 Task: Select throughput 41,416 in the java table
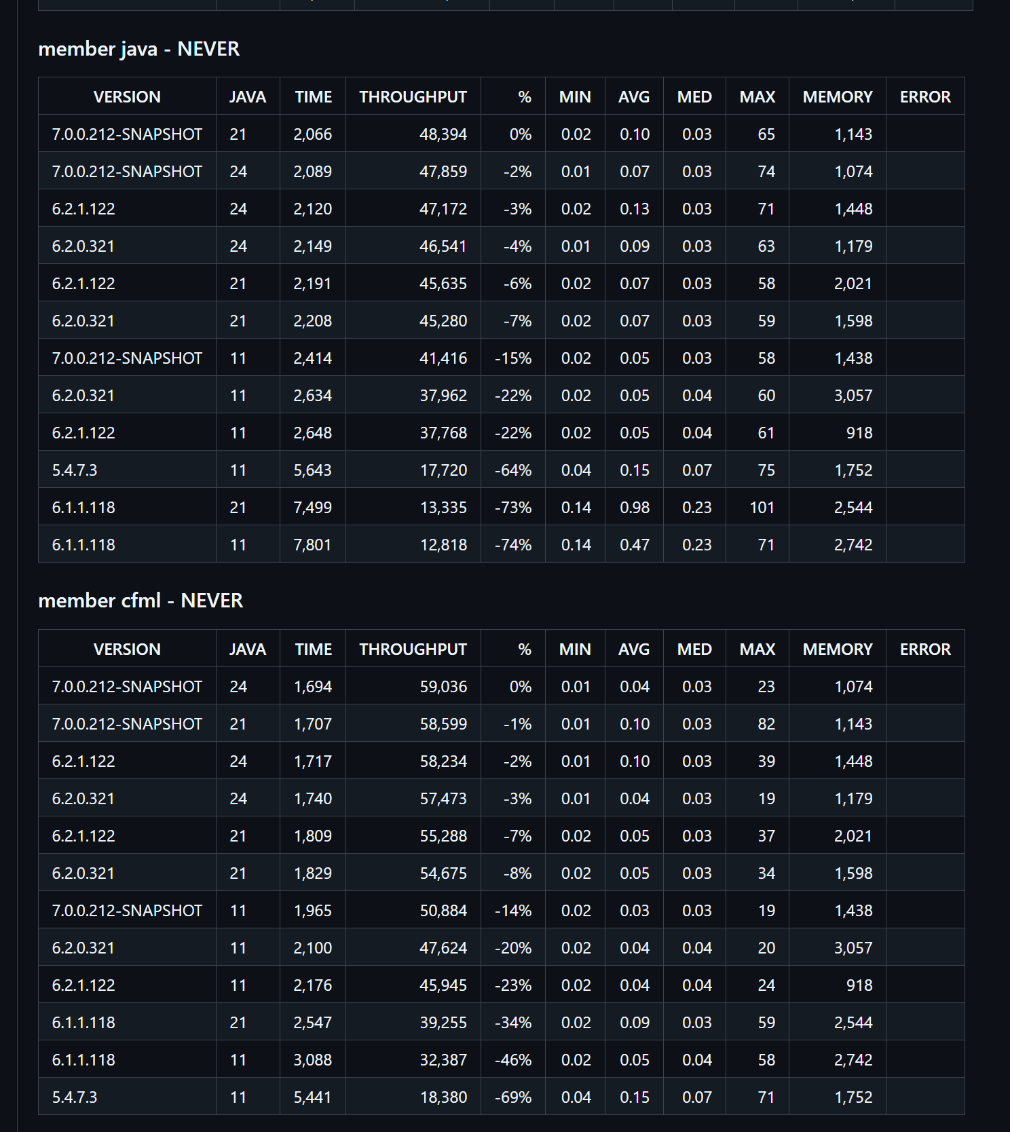click(443, 358)
